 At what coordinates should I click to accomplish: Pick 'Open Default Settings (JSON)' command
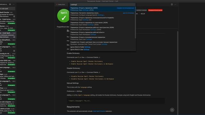click(x=102, y=24)
